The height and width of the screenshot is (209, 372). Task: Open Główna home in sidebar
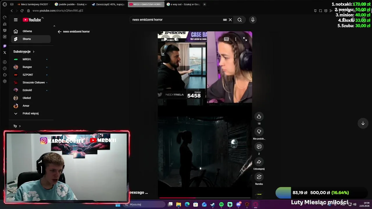click(x=31, y=31)
